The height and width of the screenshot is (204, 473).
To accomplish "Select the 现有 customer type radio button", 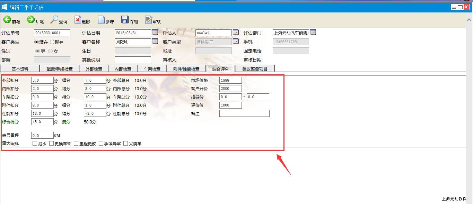I will 52,42.
